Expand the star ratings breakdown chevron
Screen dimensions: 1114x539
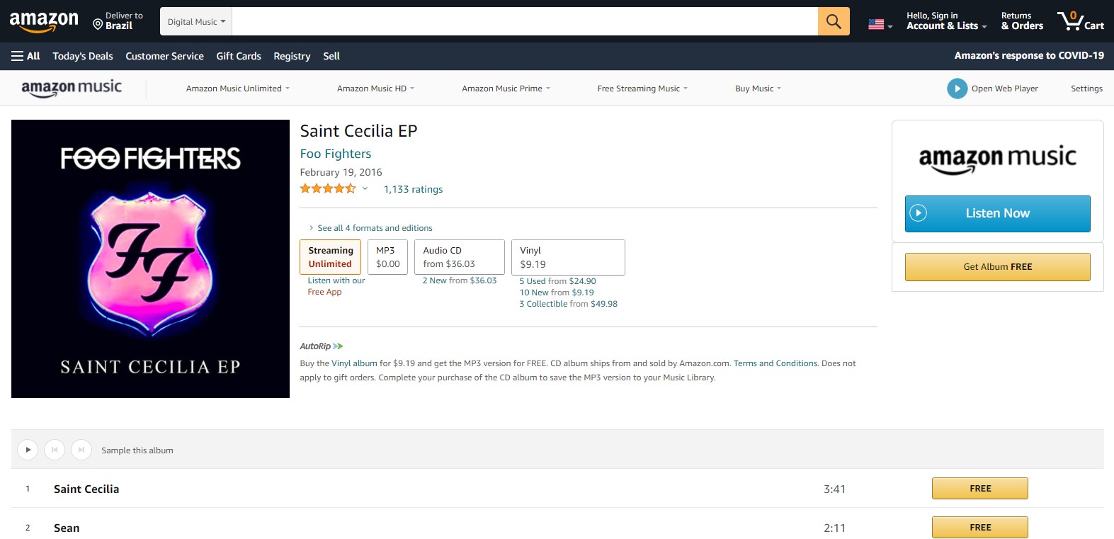(x=365, y=188)
